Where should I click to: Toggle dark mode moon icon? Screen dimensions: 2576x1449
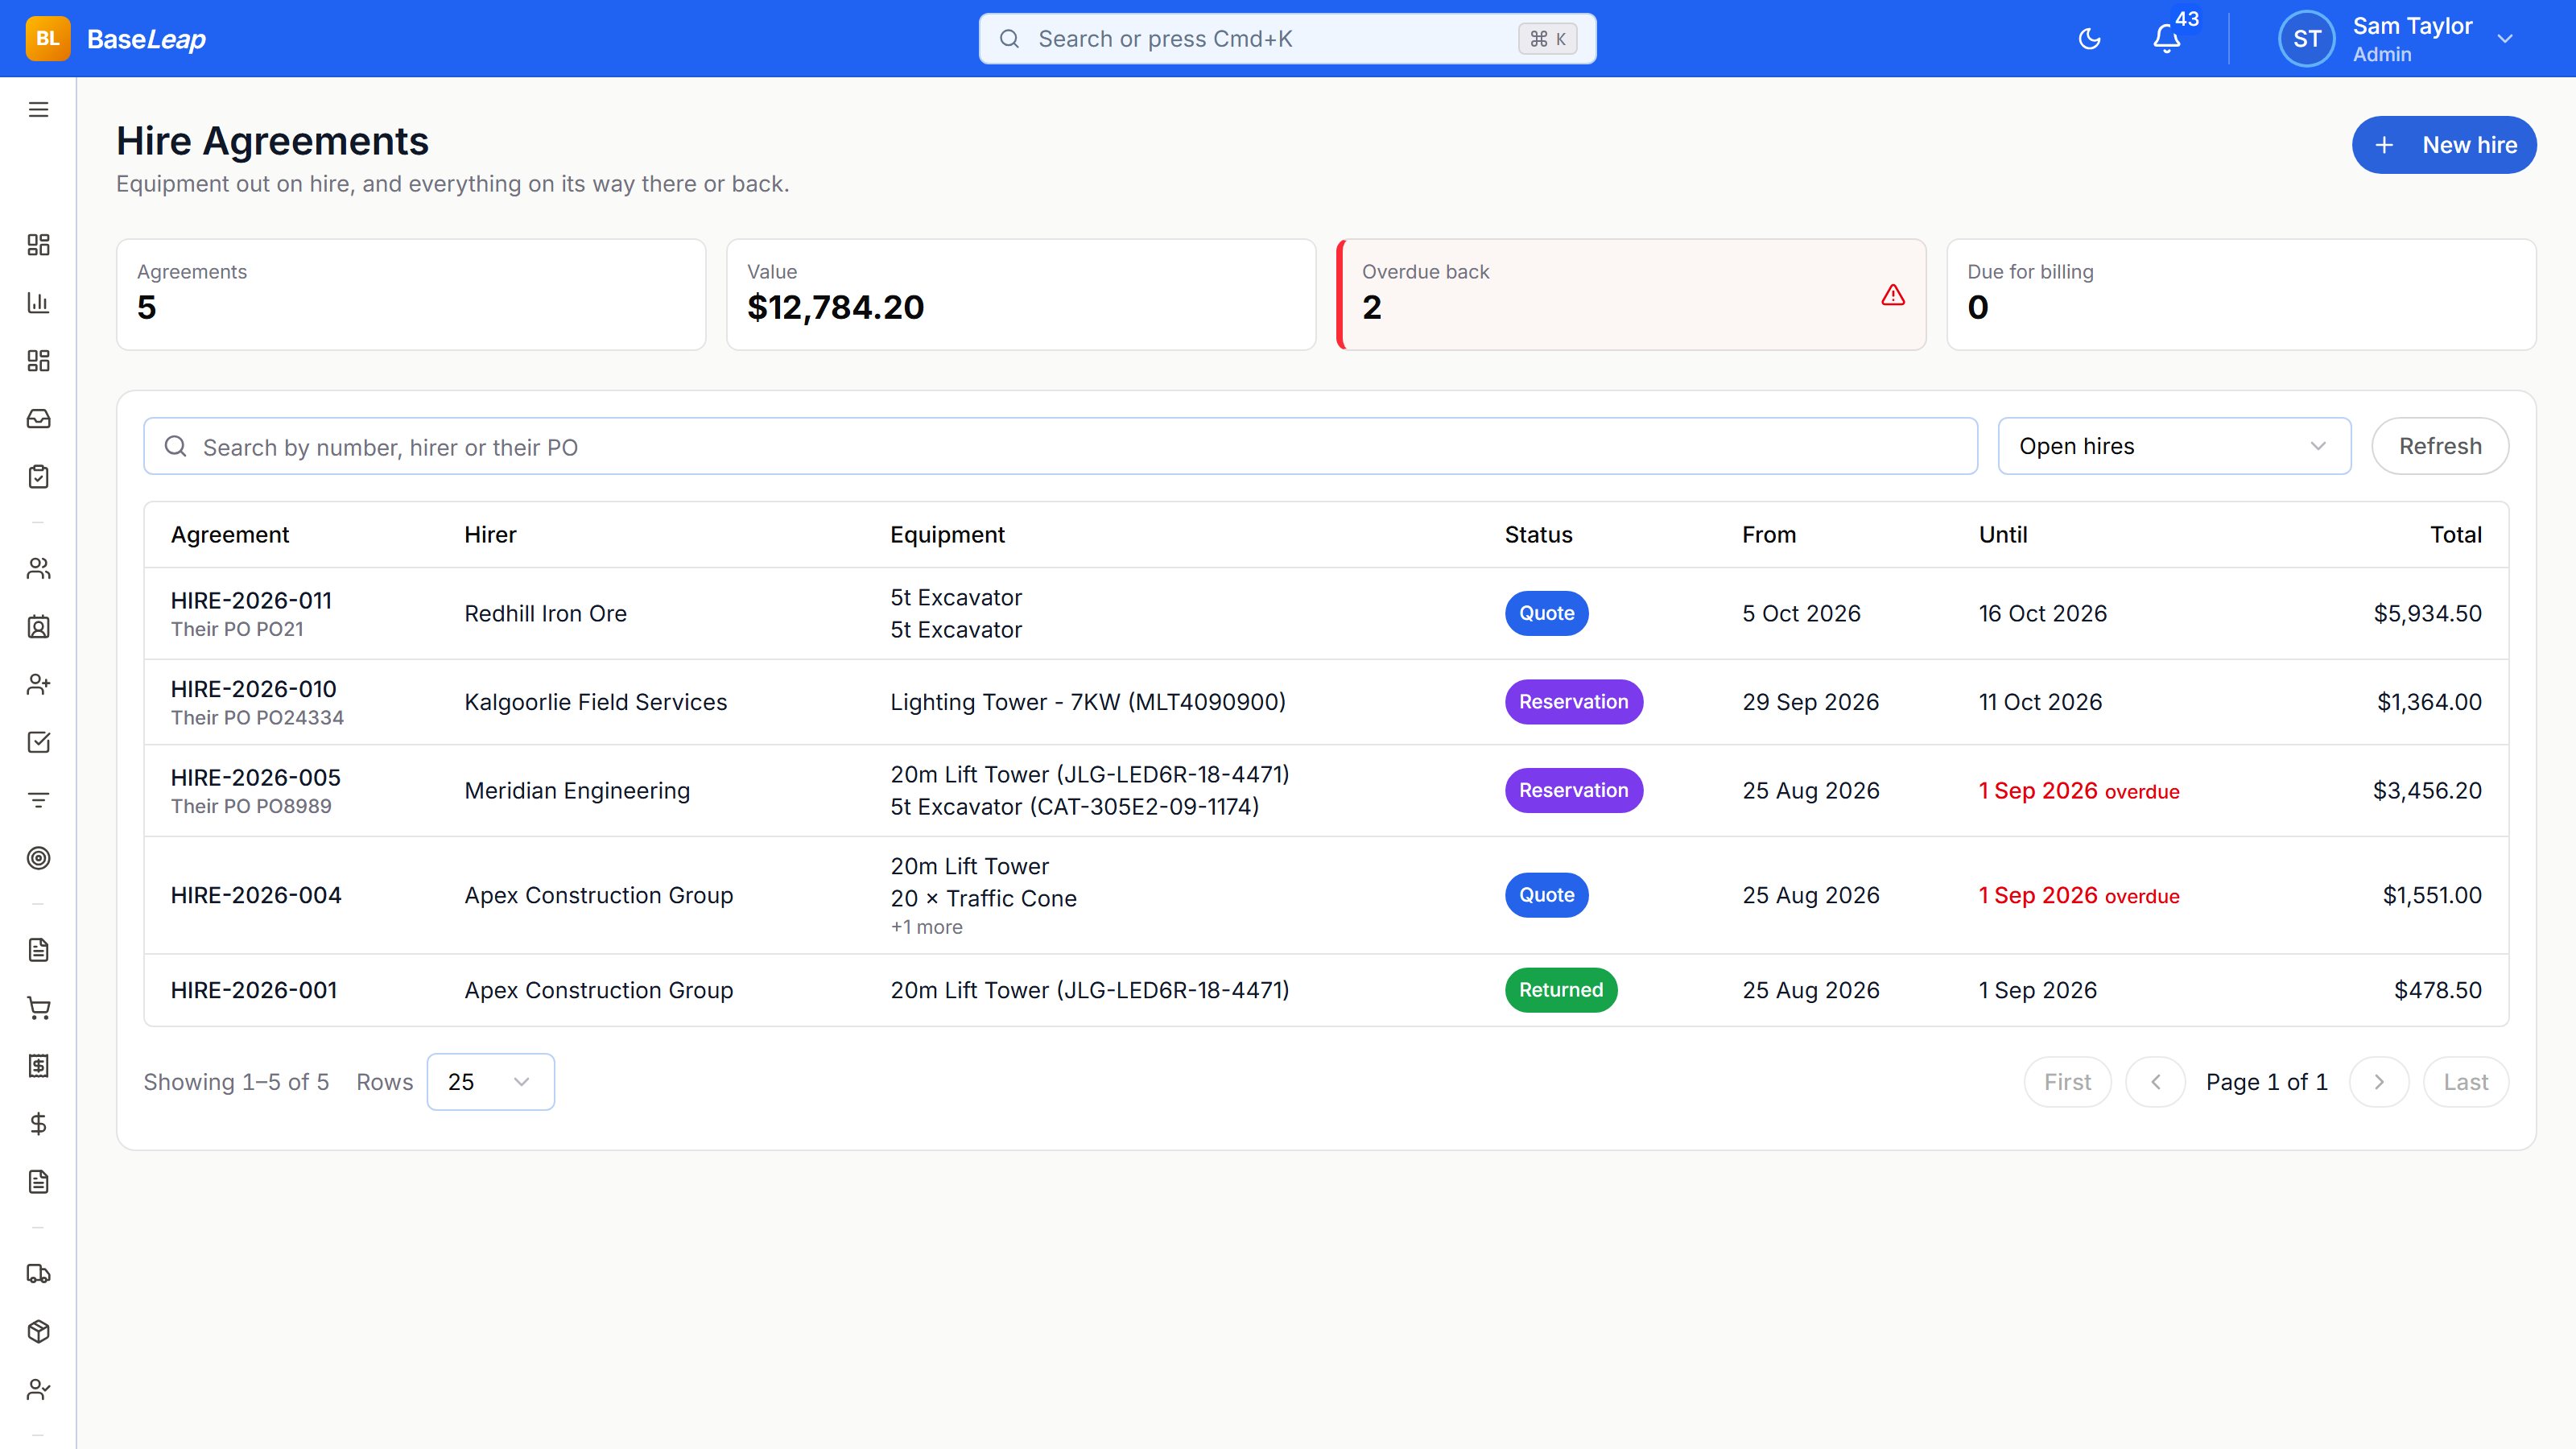[x=2089, y=39]
